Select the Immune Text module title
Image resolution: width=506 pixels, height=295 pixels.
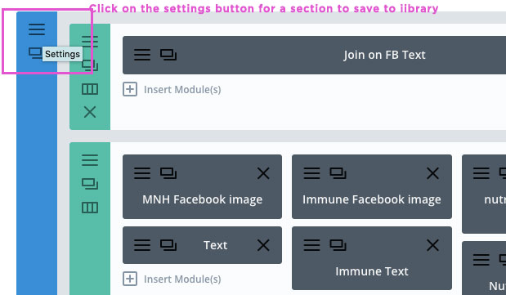372,271
